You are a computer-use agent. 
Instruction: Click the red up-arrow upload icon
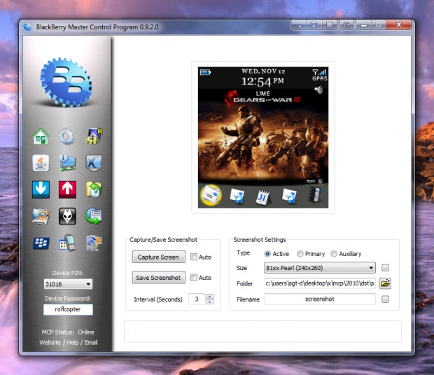(67, 190)
